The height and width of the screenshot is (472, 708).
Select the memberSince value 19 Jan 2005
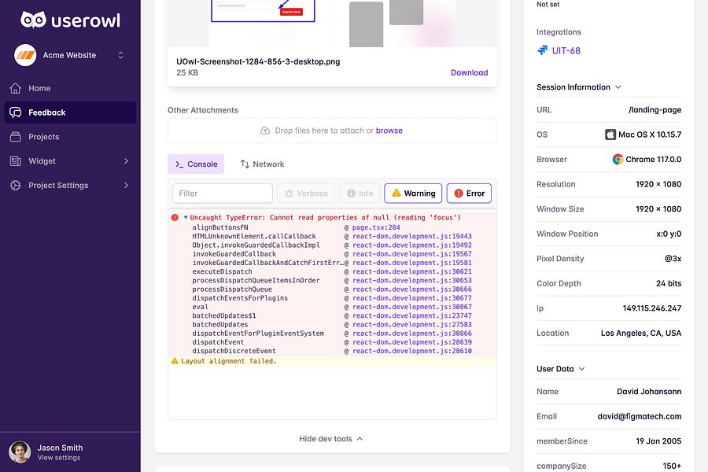(658, 441)
